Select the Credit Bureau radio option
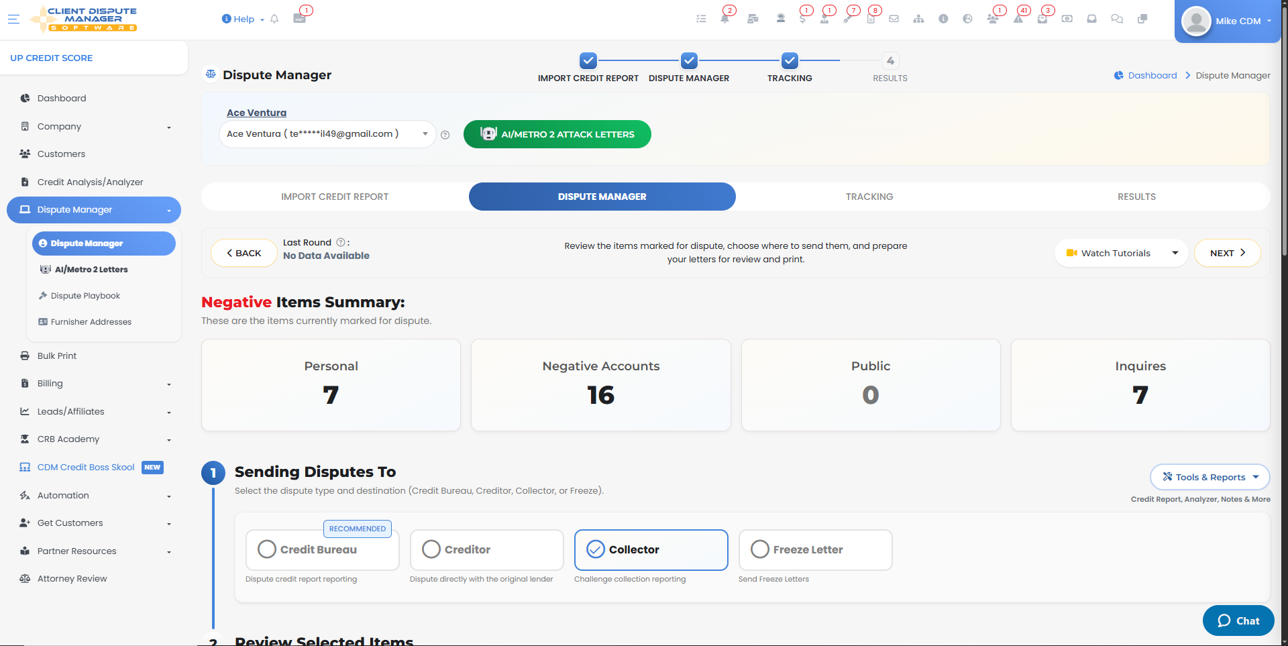Image resolution: width=1288 pixels, height=646 pixels. click(x=322, y=549)
